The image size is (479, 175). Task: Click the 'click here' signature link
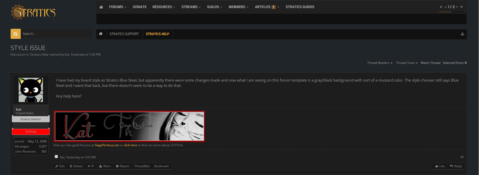tap(130, 145)
